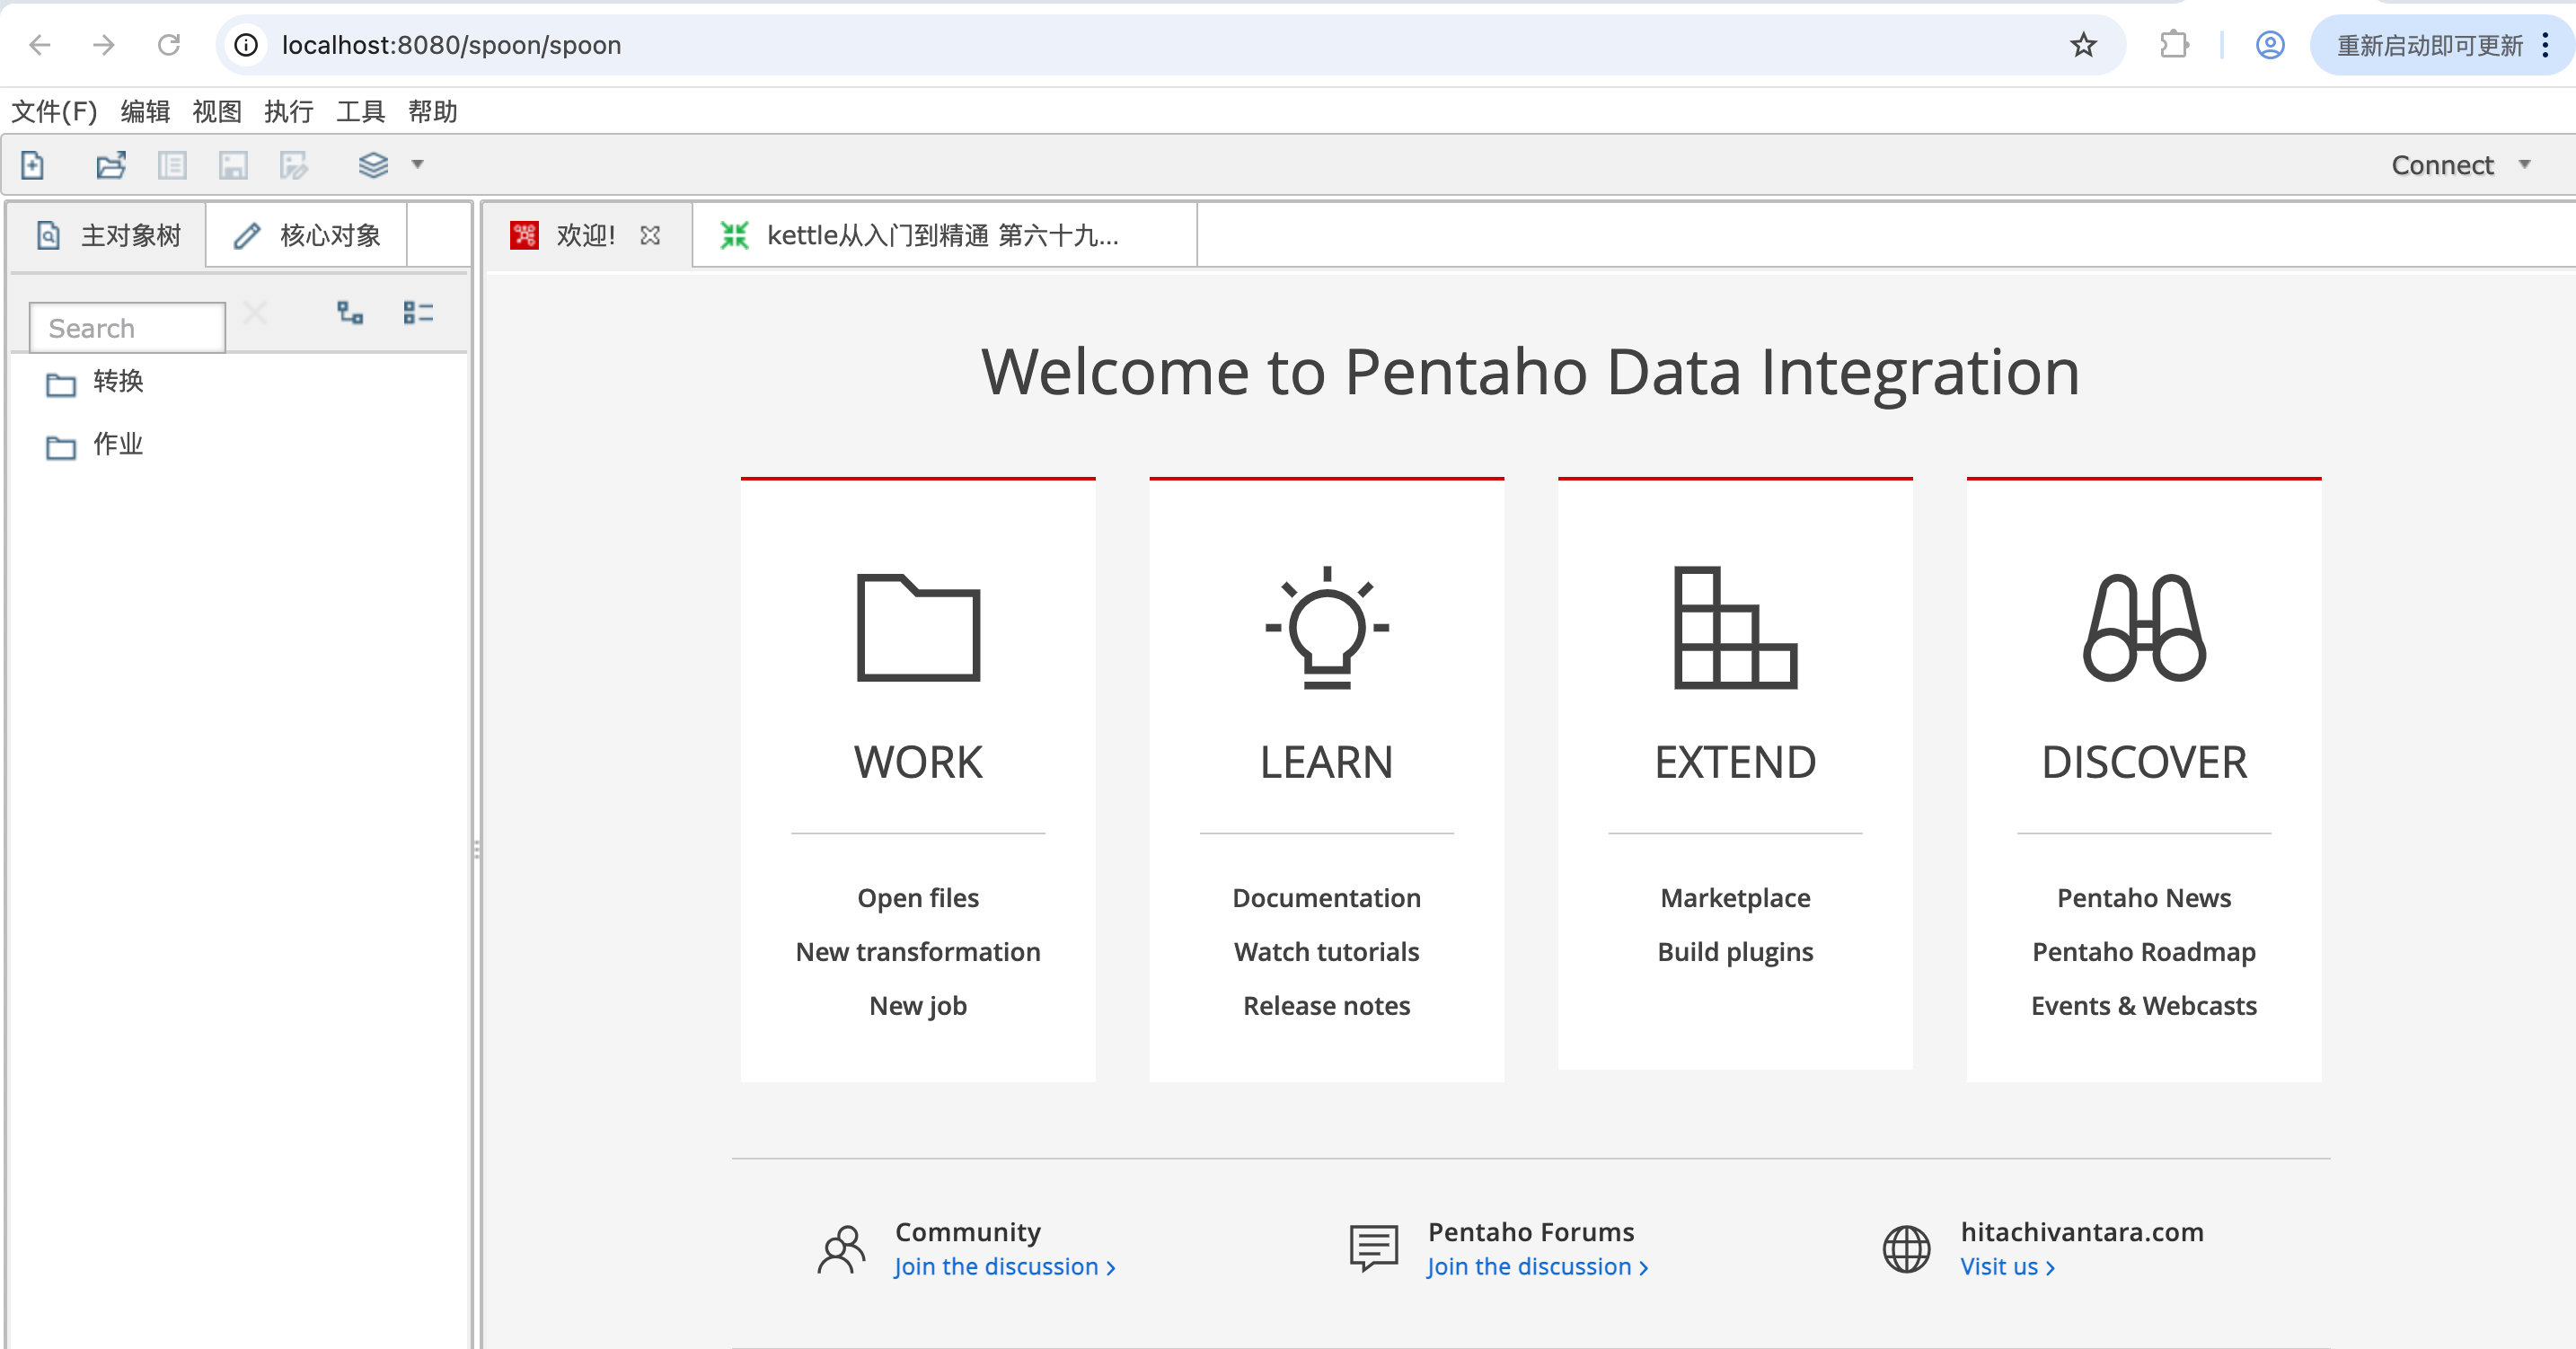Viewport: 2576px width, 1349px height.
Task: Click the Search input field
Action: pyautogui.click(x=127, y=328)
